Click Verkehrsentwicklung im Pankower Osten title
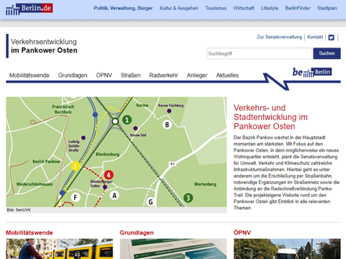 click(x=44, y=46)
